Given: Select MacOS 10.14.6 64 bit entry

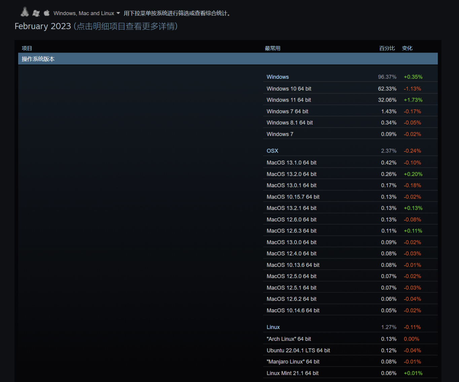Looking at the screenshot, I should (x=350, y=310).
